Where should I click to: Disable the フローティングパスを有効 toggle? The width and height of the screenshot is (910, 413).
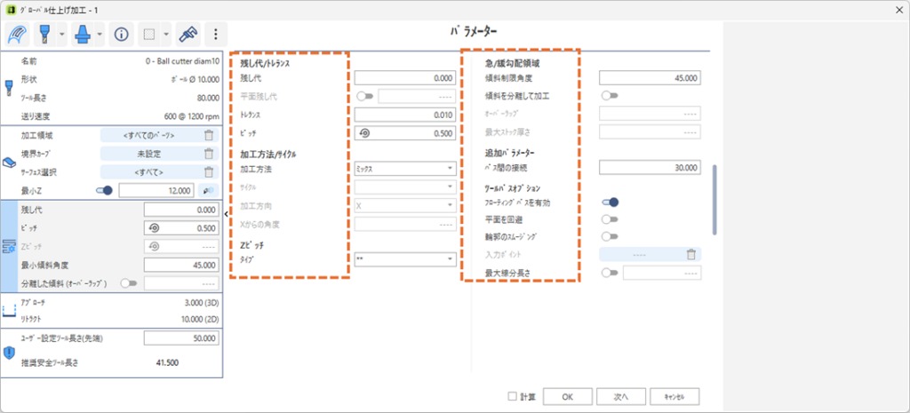(611, 202)
